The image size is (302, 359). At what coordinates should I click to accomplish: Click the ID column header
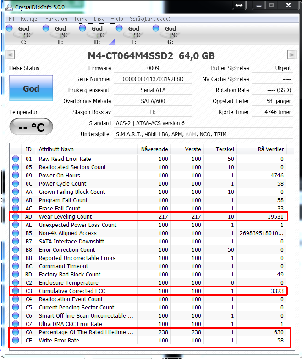pyautogui.click(x=28, y=149)
